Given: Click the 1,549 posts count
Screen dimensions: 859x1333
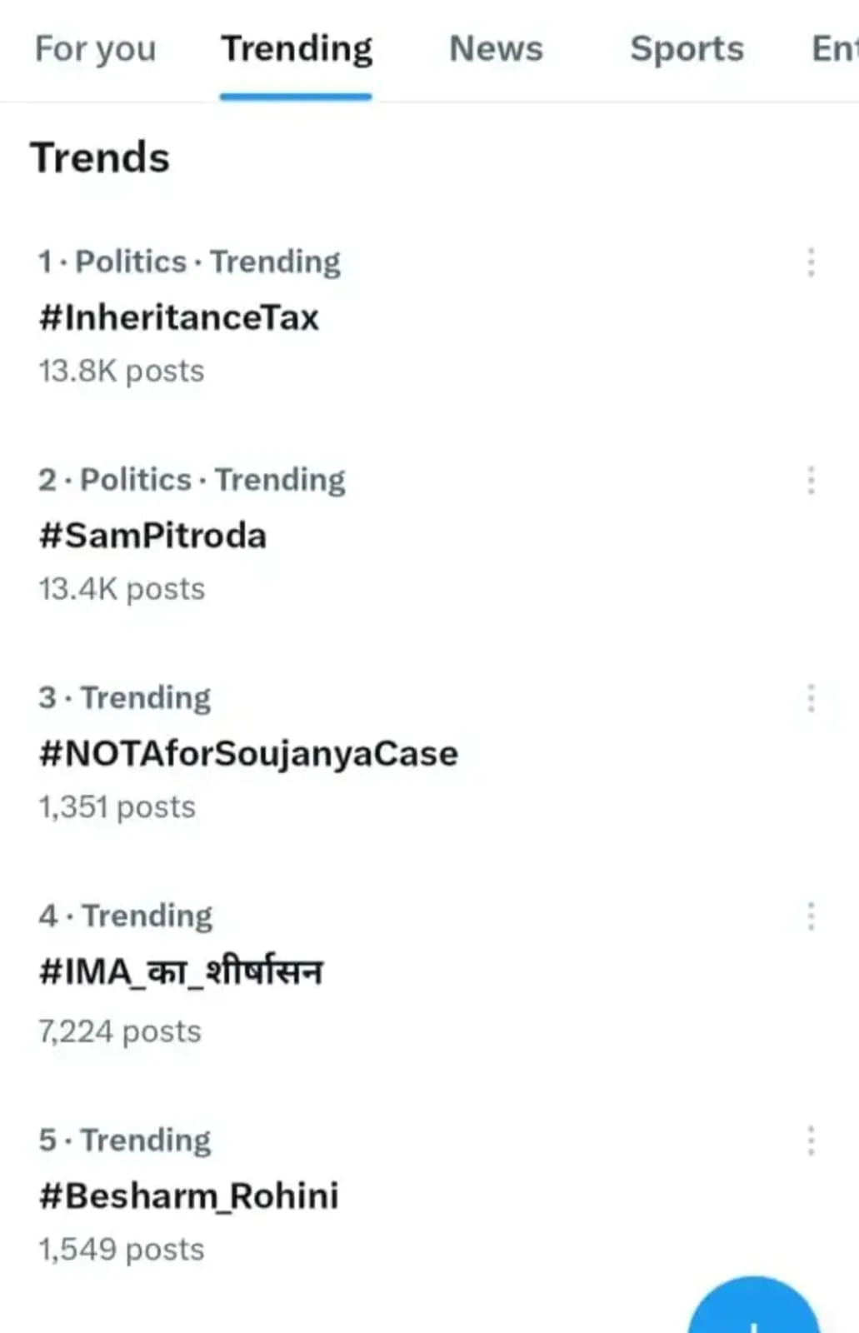Looking at the screenshot, I should [122, 1250].
